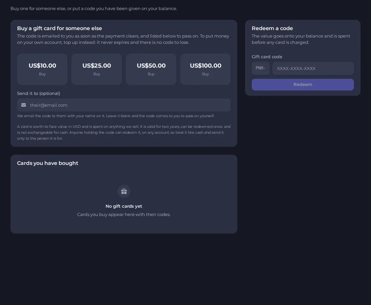Viewport: 371px width, 305px height.
Task: Focus the XXXX-XXXX-XXXX gift code field
Action: (313, 68)
